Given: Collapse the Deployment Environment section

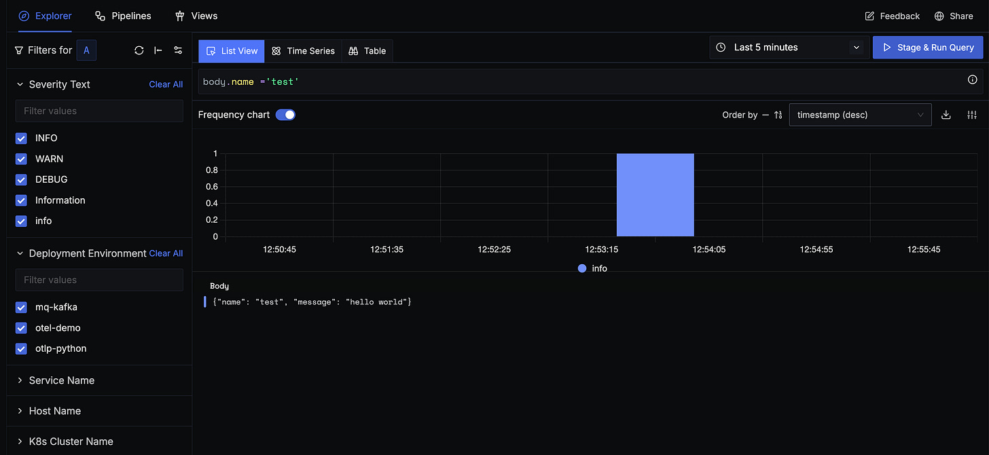Looking at the screenshot, I should (x=20, y=253).
